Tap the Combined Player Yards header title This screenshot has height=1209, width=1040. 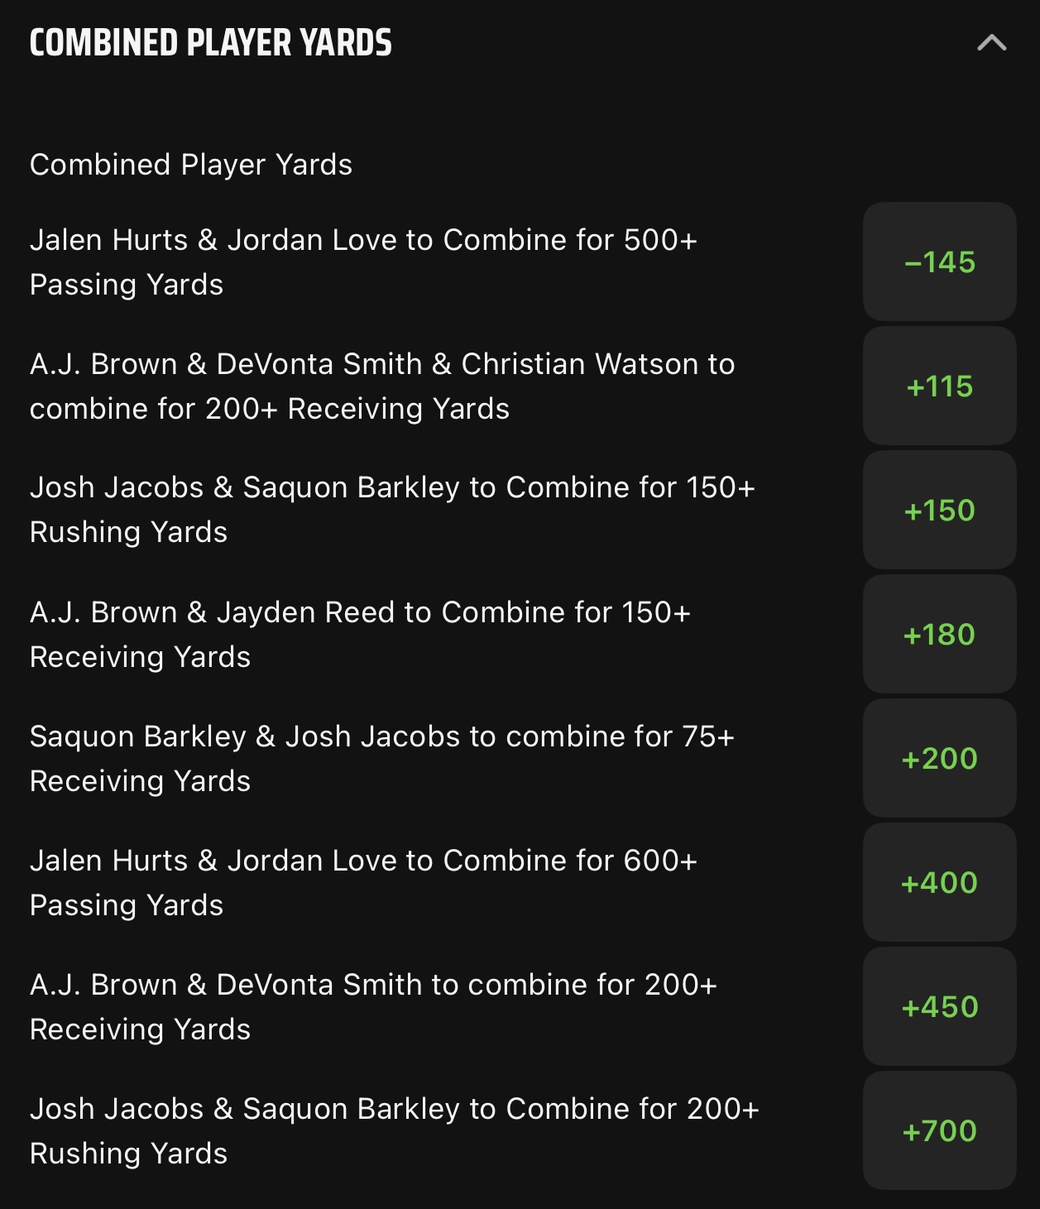[x=210, y=43]
